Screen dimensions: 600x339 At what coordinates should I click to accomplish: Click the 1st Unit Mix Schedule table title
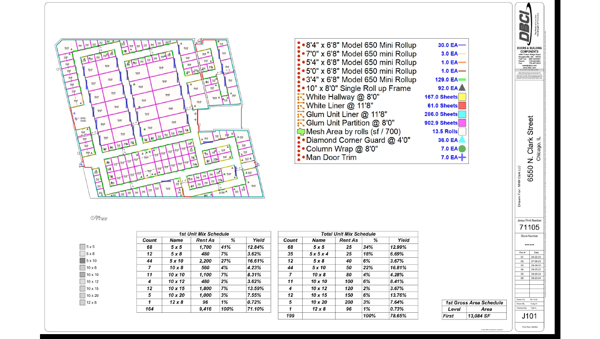[204, 234]
